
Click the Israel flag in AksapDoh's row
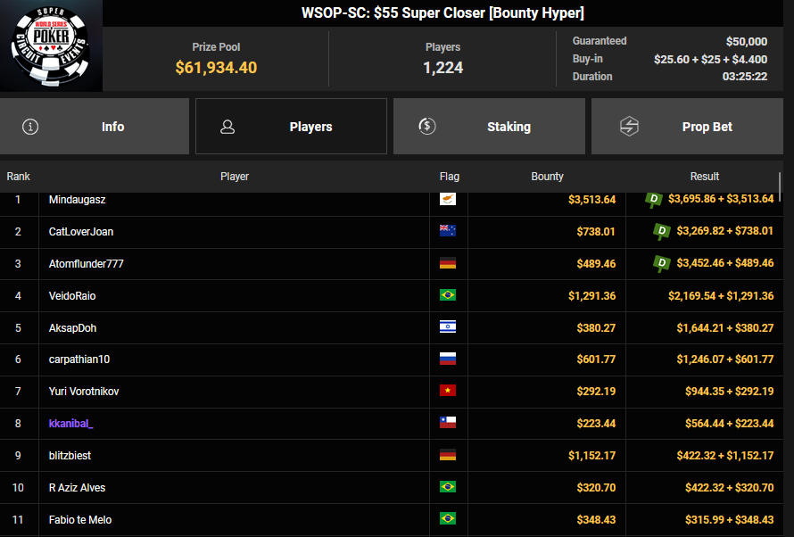[x=448, y=327]
